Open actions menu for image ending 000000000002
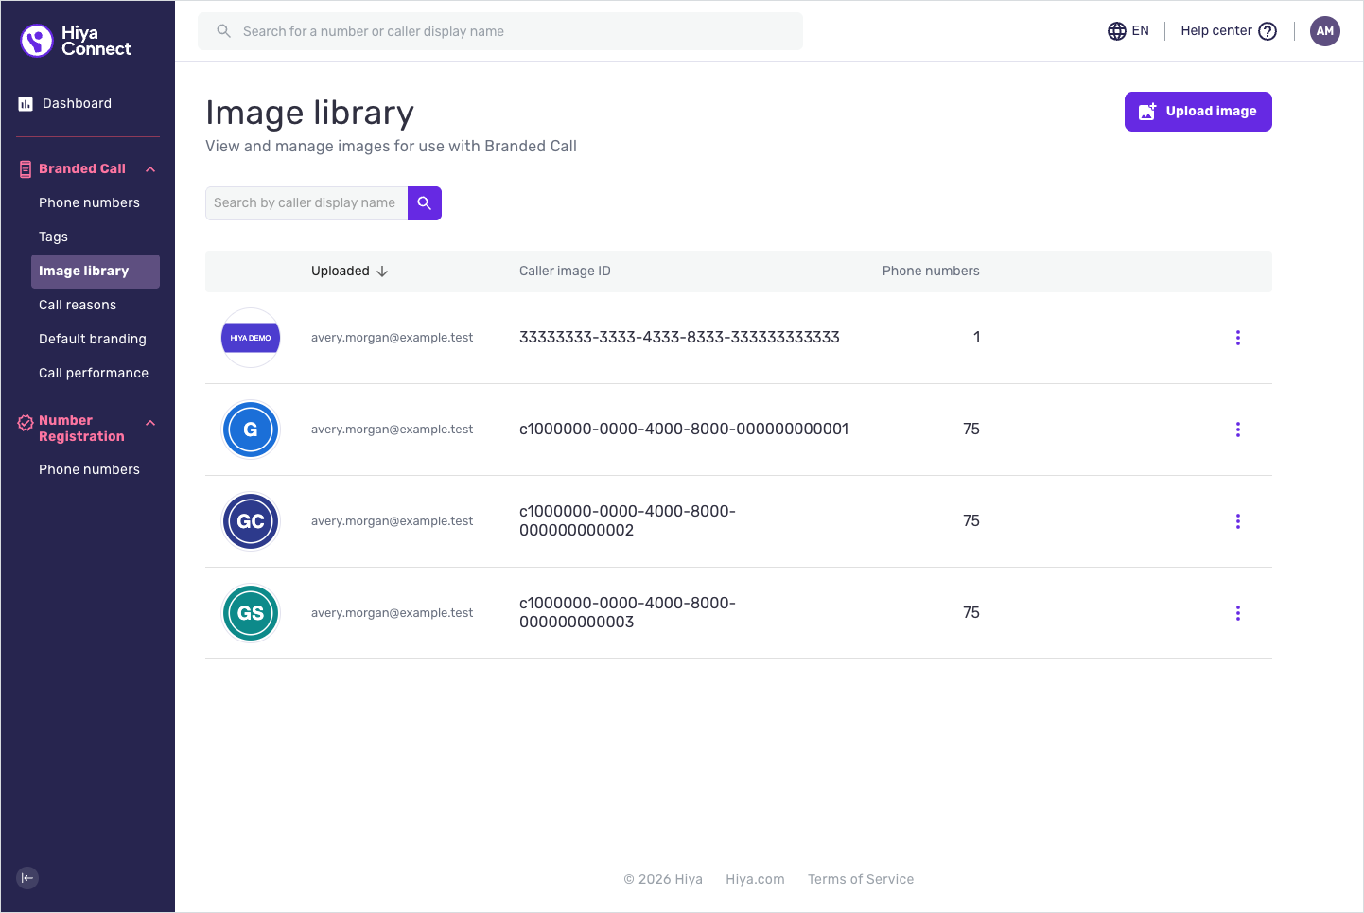 (1238, 521)
